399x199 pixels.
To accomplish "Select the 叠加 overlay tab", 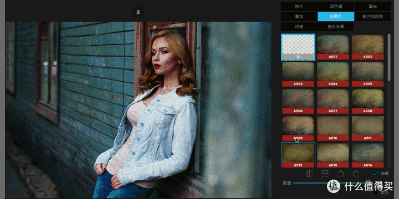I will coord(299,17).
